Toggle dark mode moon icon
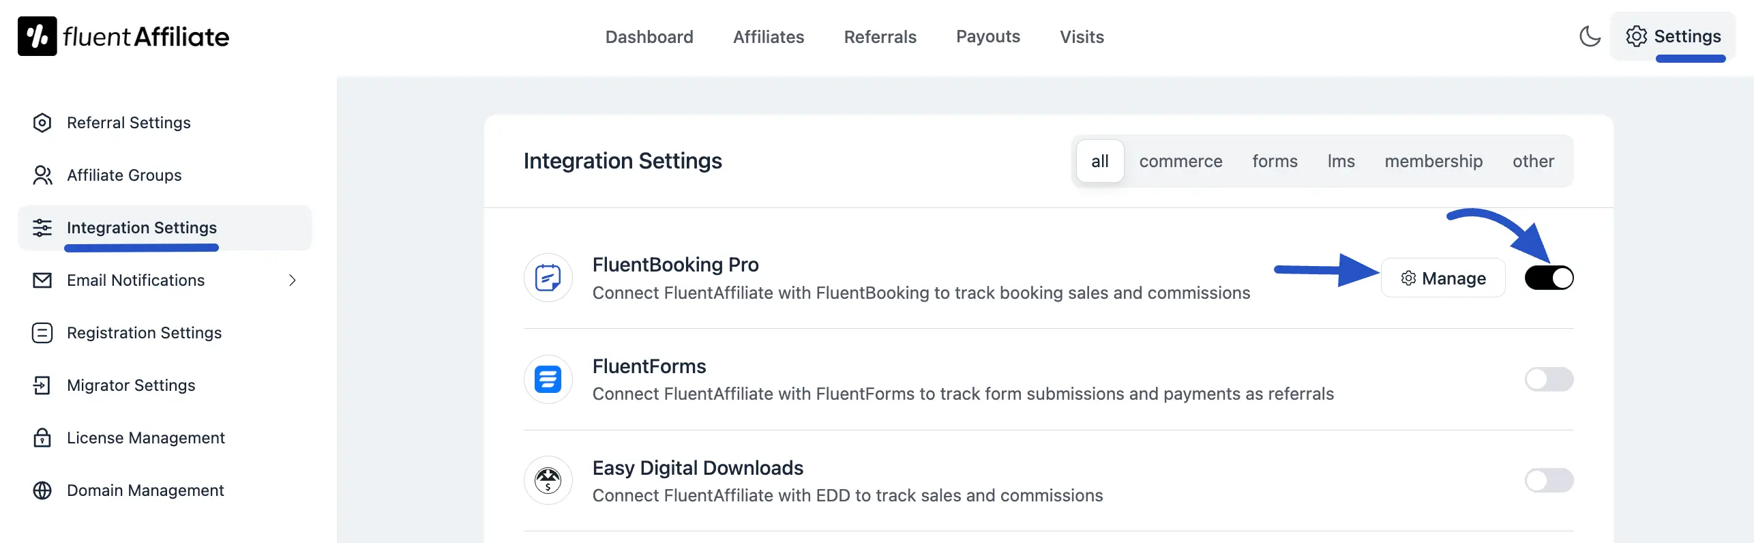 pyautogui.click(x=1590, y=36)
